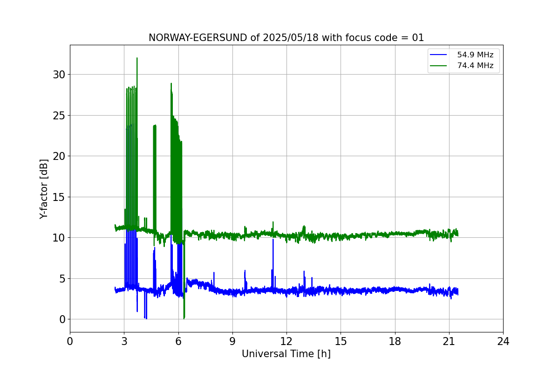Click x-axis tick label 6
Screen dimensions: 559x373
pos(178,341)
